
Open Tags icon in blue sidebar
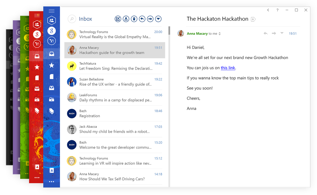[52, 111]
